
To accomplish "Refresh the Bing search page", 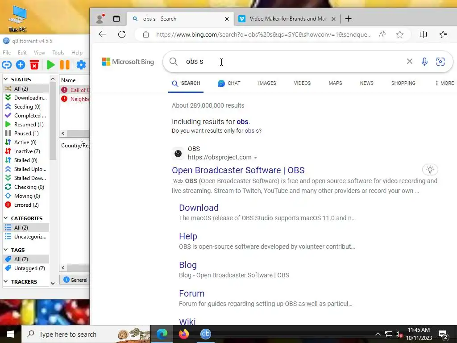I will click(x=122, y=34).
